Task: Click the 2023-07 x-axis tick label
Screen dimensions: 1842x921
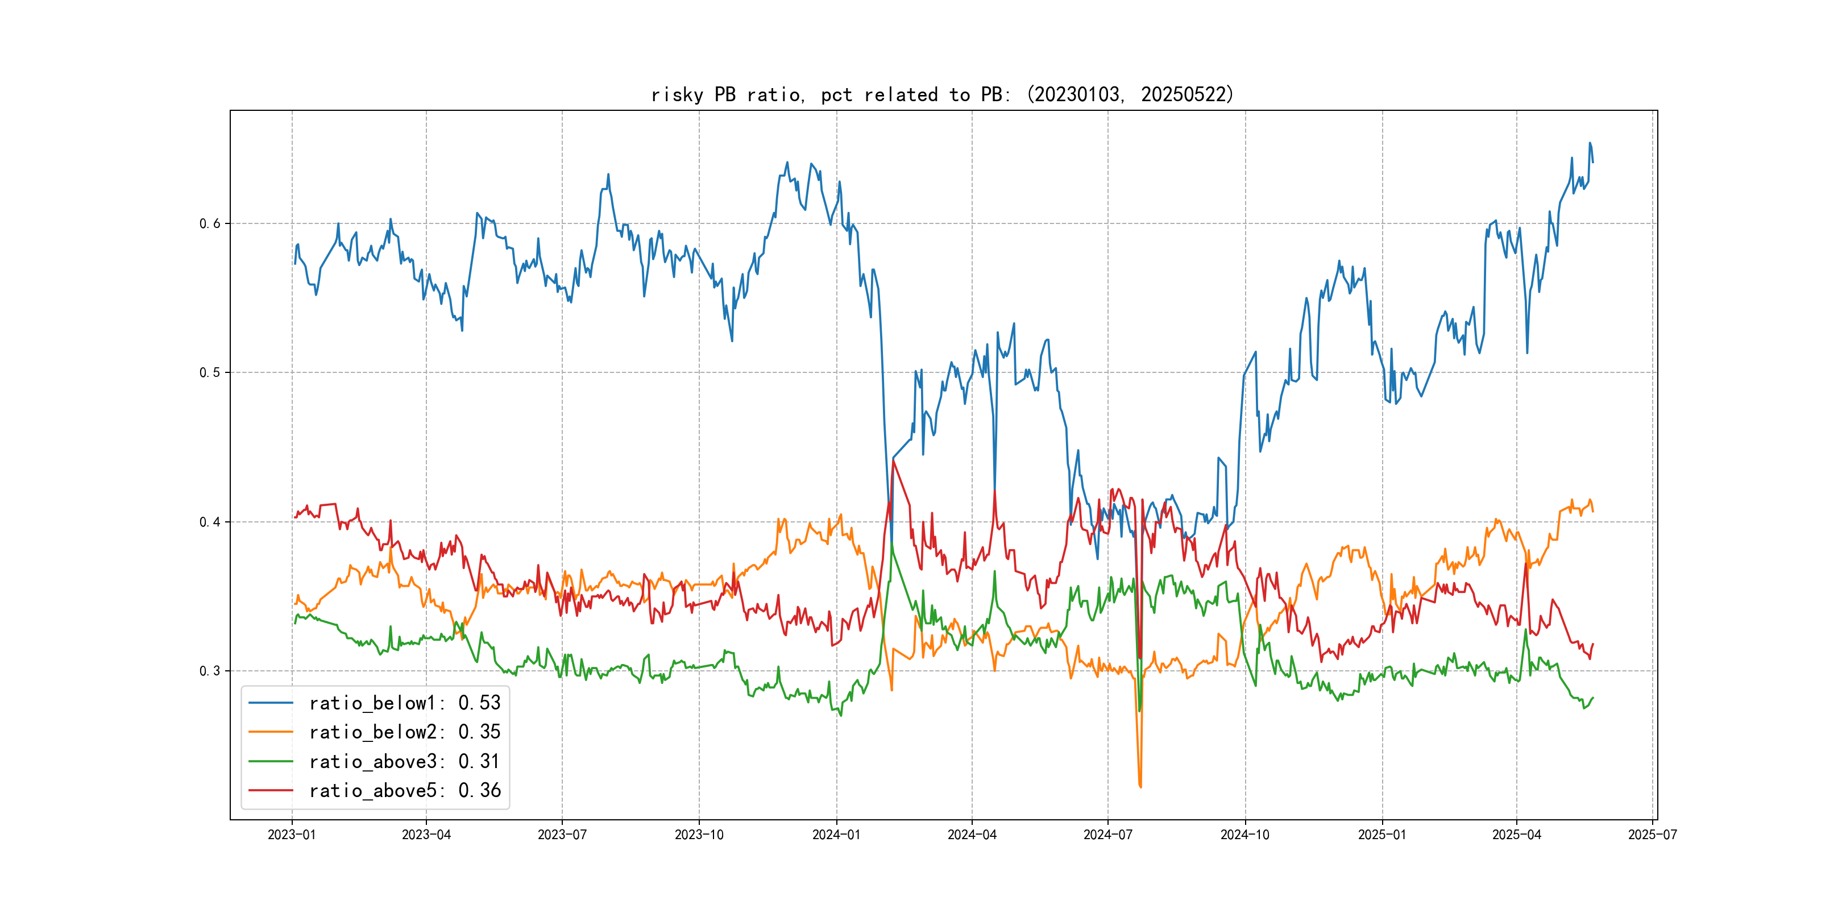Action: click(x=562, y=835)
